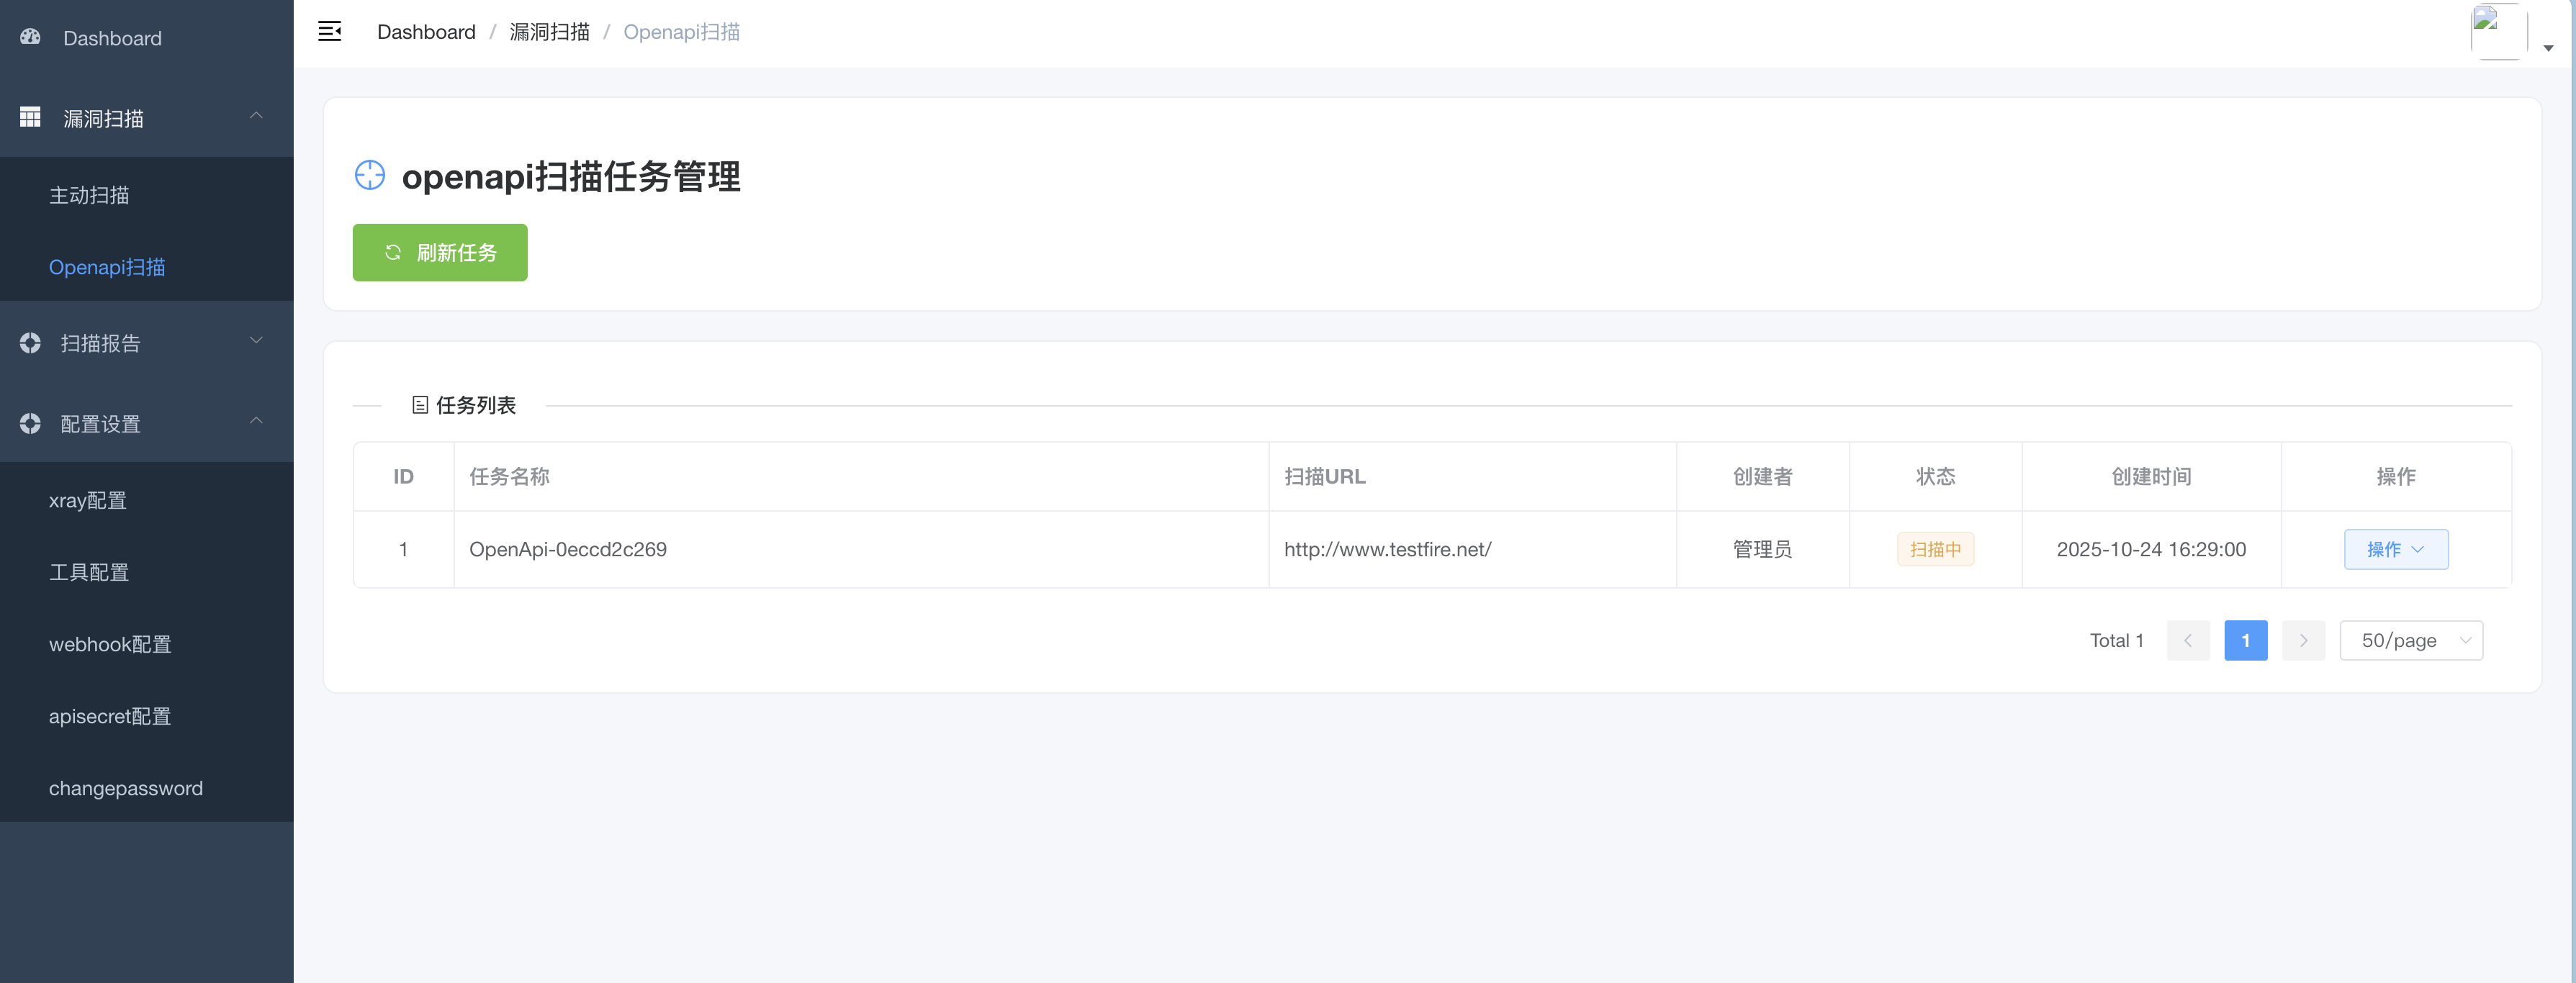Open the xray配置 menu item
The width and height of the screenshot is (2576, 983).
(x=88, y=501)
